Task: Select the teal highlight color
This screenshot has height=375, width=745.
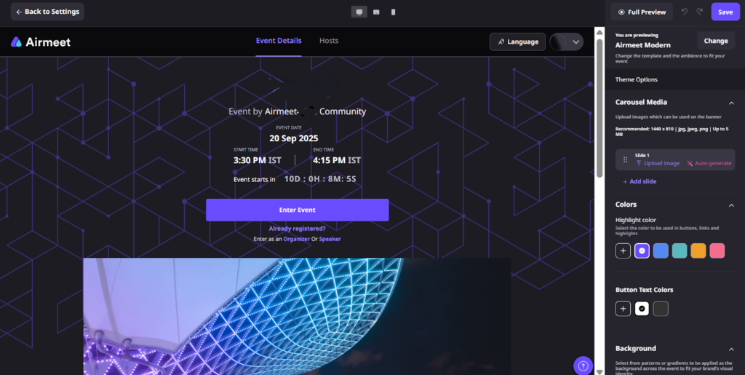Action: pos(680,250)
